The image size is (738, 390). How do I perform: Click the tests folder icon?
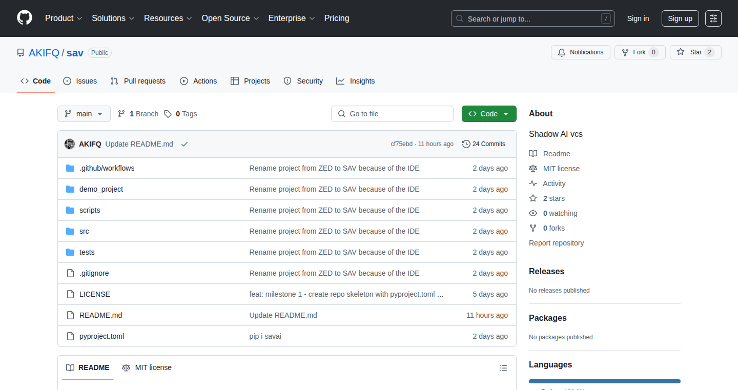70,252
